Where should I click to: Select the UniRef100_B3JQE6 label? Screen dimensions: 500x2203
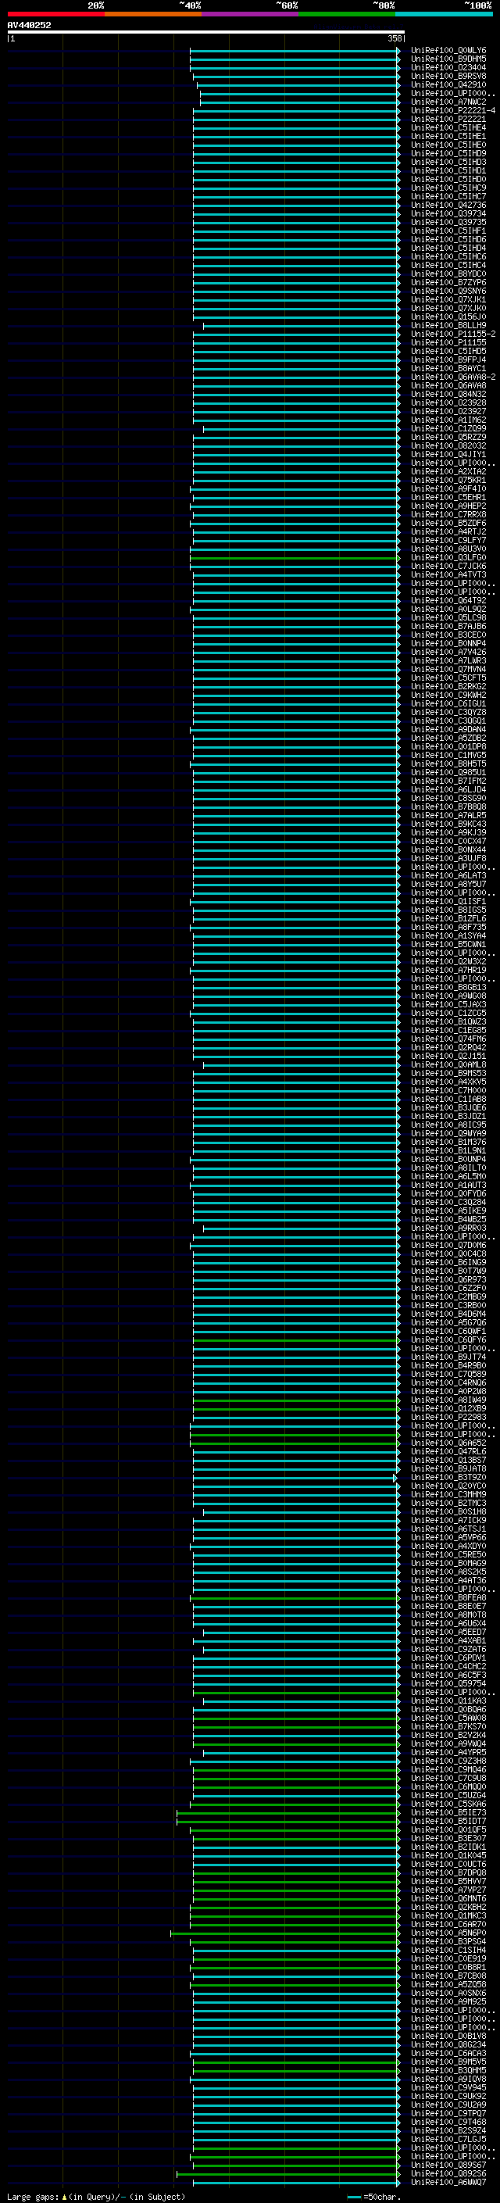[448, 1107]
